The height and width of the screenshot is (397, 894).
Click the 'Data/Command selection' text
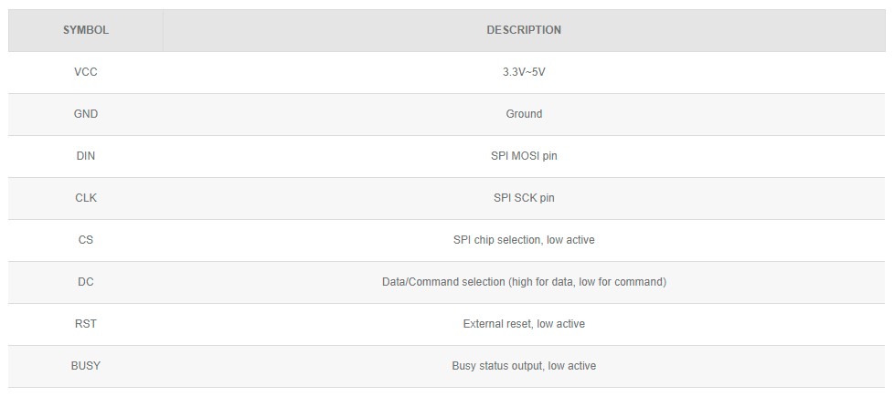[443, 282]
